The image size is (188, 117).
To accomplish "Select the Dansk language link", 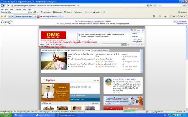I will [42, 45].
